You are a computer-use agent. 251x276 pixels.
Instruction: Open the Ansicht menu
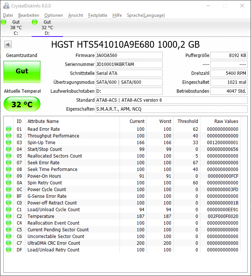pos(76,15)
